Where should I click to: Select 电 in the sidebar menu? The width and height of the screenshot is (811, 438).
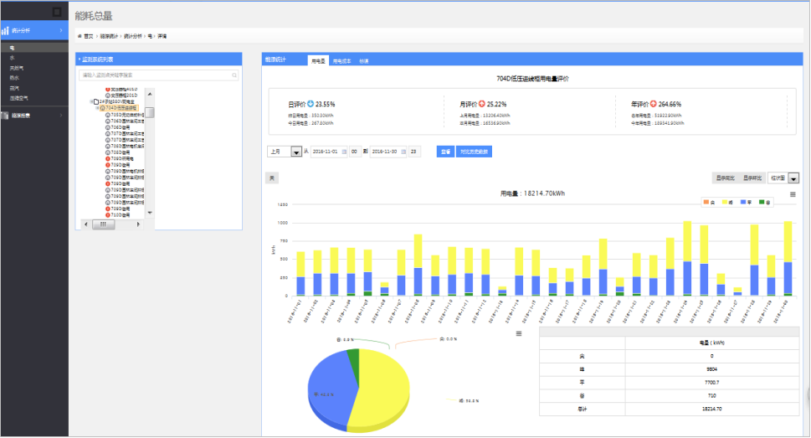pyautogui.click(x=34, y=48)
